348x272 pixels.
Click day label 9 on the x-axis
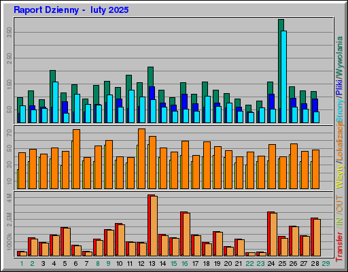[x=109, y=264]
